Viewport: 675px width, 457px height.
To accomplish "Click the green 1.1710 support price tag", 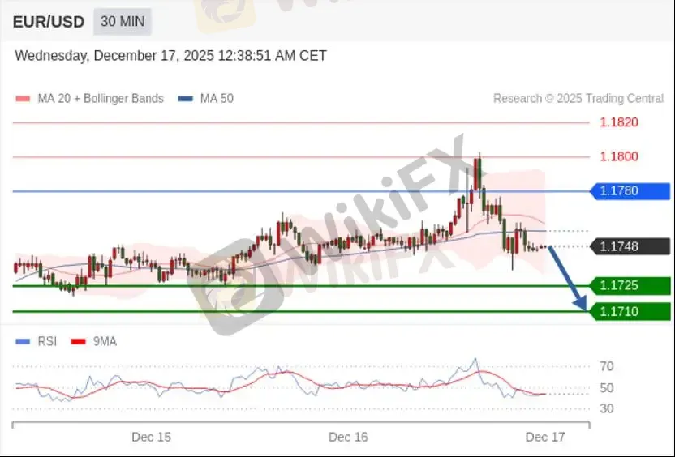I will click(630, 311).
